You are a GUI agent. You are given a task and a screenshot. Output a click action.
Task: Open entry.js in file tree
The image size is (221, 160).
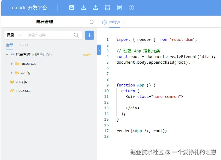pyautogui.click(x=21, y=82)
